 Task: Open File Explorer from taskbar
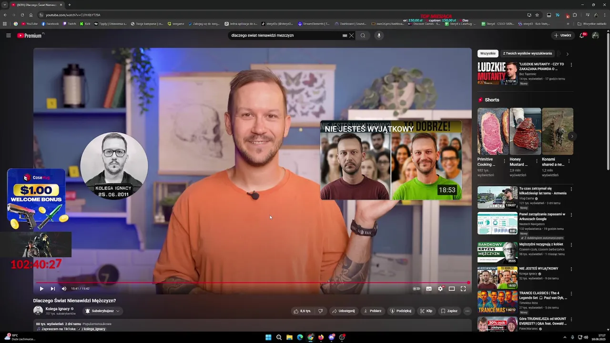point(289,337)
